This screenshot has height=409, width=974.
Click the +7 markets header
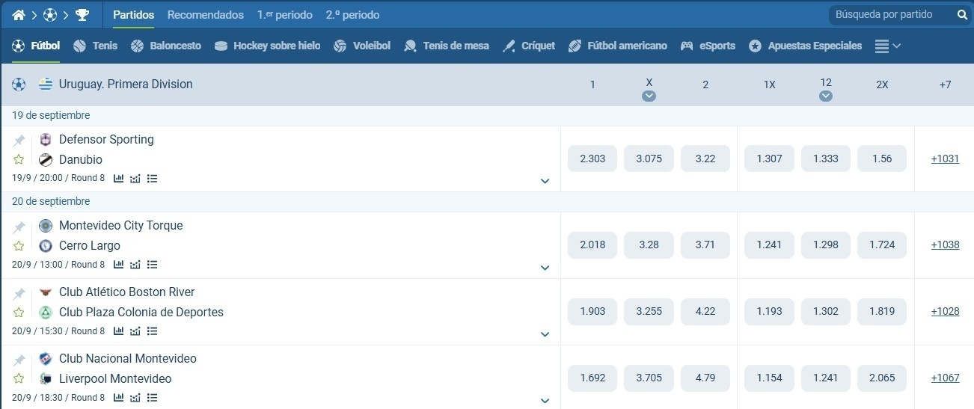pyautogui.click(x=945, y=84)
